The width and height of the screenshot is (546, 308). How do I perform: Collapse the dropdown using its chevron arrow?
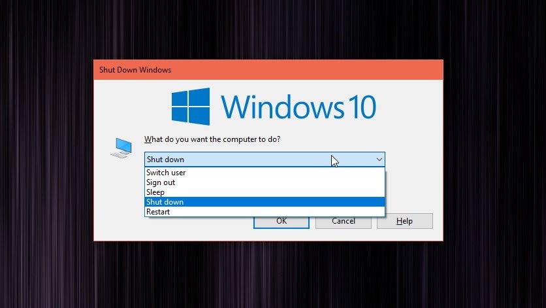click(379, 160)
